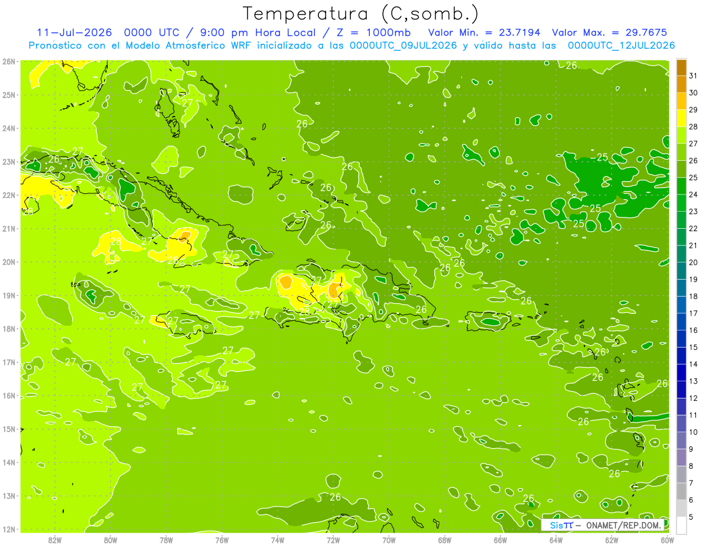Click the "70W" longitude axis label

pos(389,540)
